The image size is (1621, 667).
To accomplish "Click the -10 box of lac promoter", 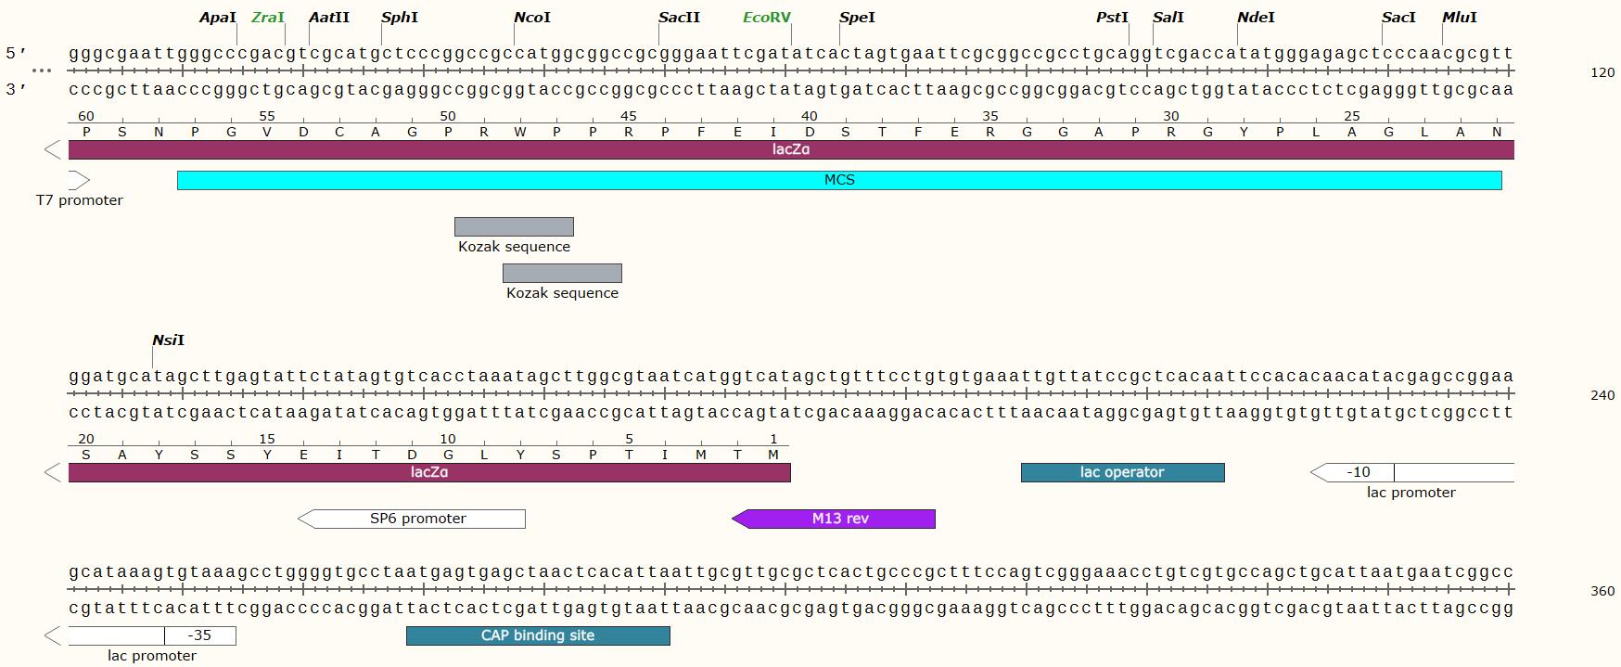I will click(1358, 473).
